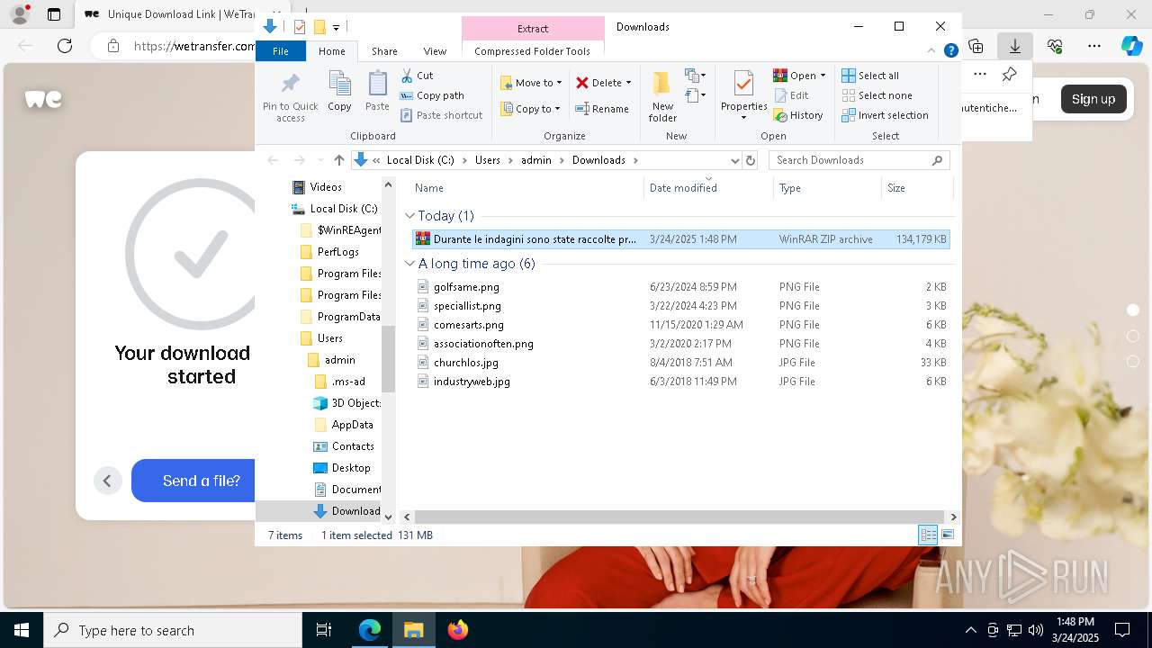This screenshot has height=648, width=1152.
Task: Click the Rename button
Action: pyautogui.click(x=602, y=109)
